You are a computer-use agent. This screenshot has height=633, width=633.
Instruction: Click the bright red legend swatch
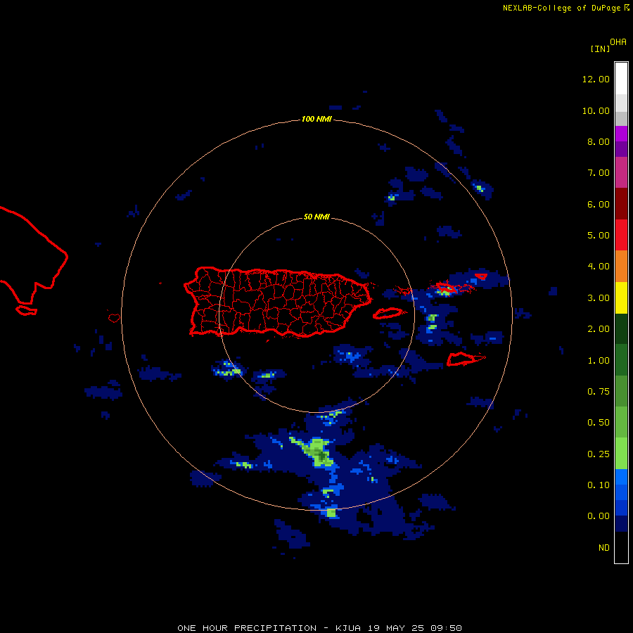tap(621, 235)
